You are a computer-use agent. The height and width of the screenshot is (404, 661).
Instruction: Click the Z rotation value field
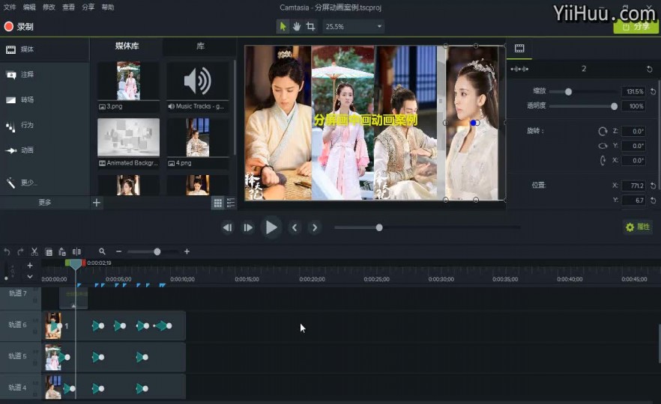[x=634, y=132]
